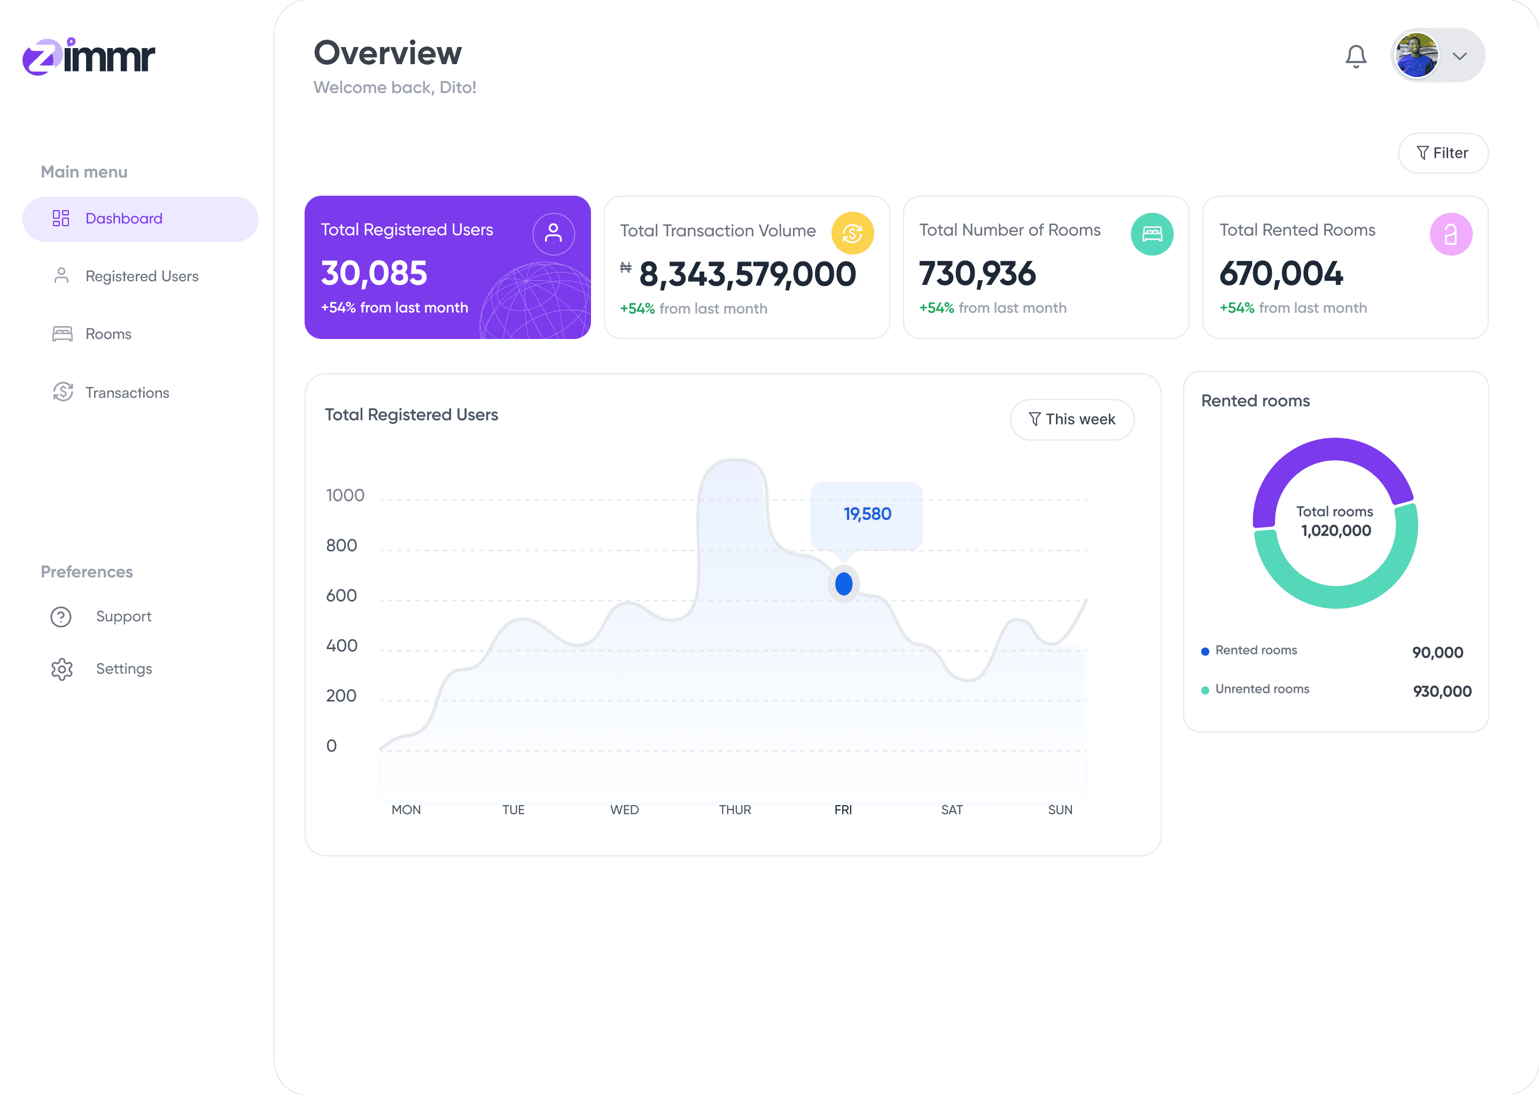This screenshot has width=1539, height=1095.
Task: Expand the profile dropdown chevron
Action: (x=1459, y=56)
